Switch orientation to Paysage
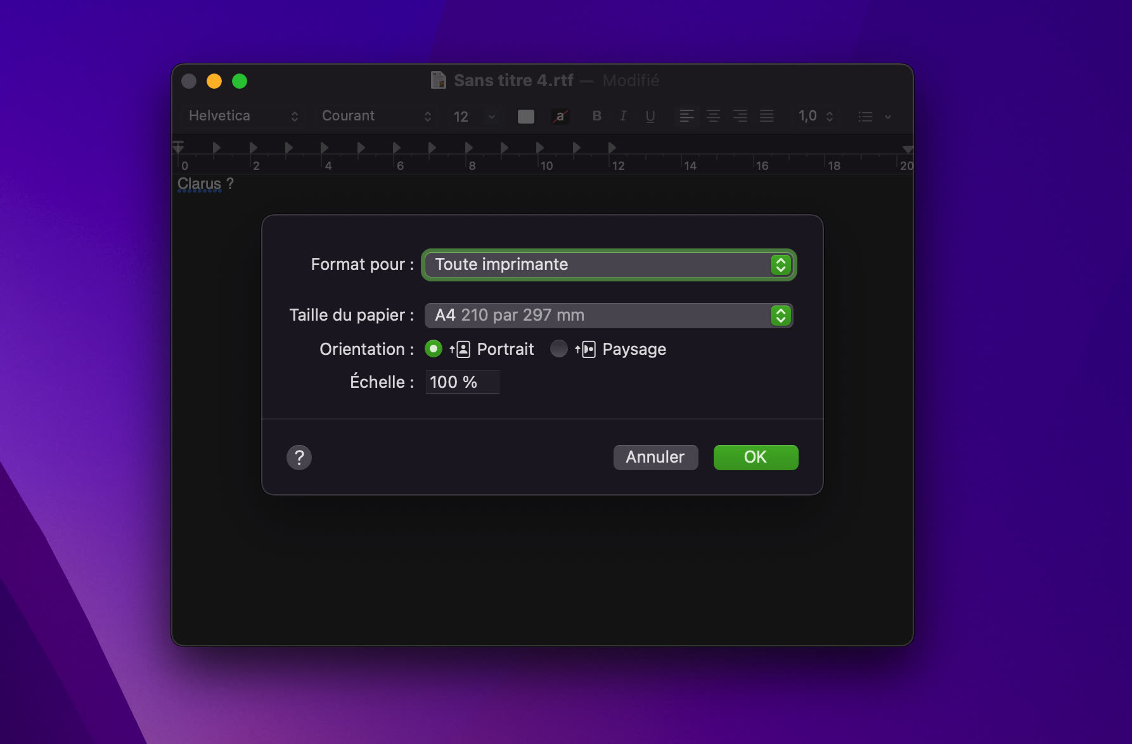 point(559,349)
